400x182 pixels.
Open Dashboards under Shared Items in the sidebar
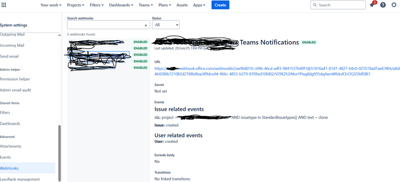pyautogui.click(x=10, y=124)
